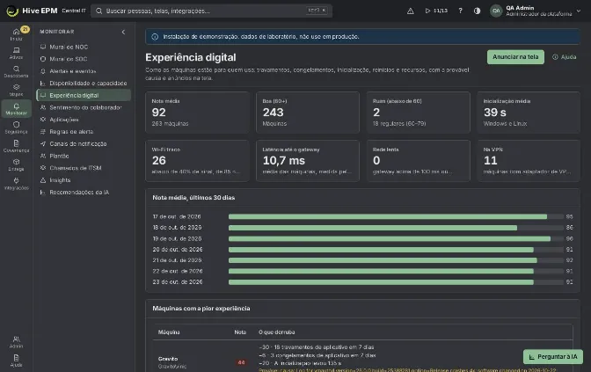The width and height of the screenshot is (591, 372).
Task: Open Plantão page
Action: point(84,156)
